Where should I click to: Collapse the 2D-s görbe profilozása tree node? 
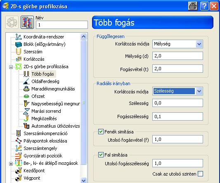point(11,67)
